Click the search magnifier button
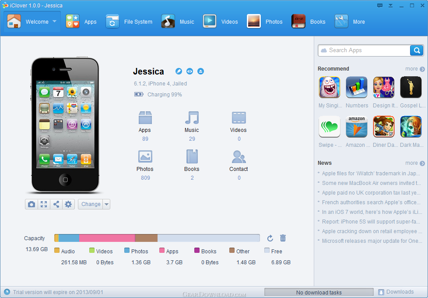Viewport: 428px width, 298px height. (417, 50)
